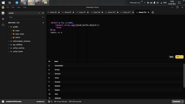Expand the user_roles table
Screen dimensions: 185x104
pyautogui.click(x=11, y=34)
